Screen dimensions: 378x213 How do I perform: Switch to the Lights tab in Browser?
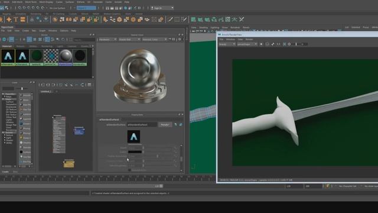(x=60, y=46)
